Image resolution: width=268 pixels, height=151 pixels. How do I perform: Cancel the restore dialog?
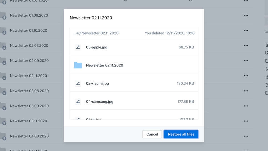(x=152, y=134)
